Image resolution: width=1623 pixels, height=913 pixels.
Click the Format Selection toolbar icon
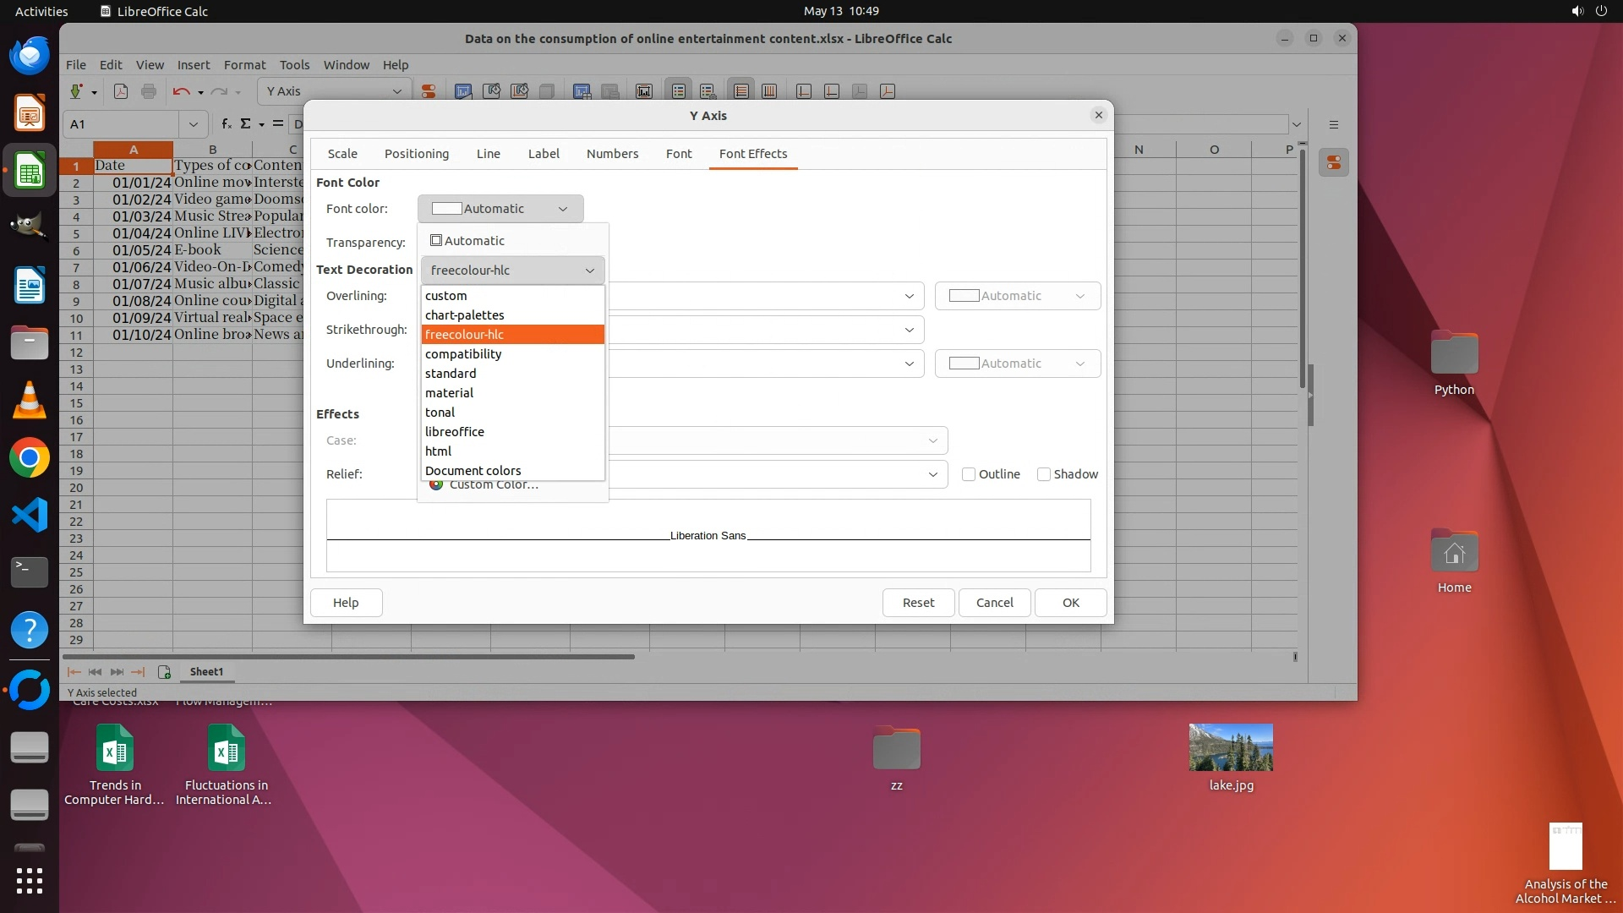[x=429, y=91]
